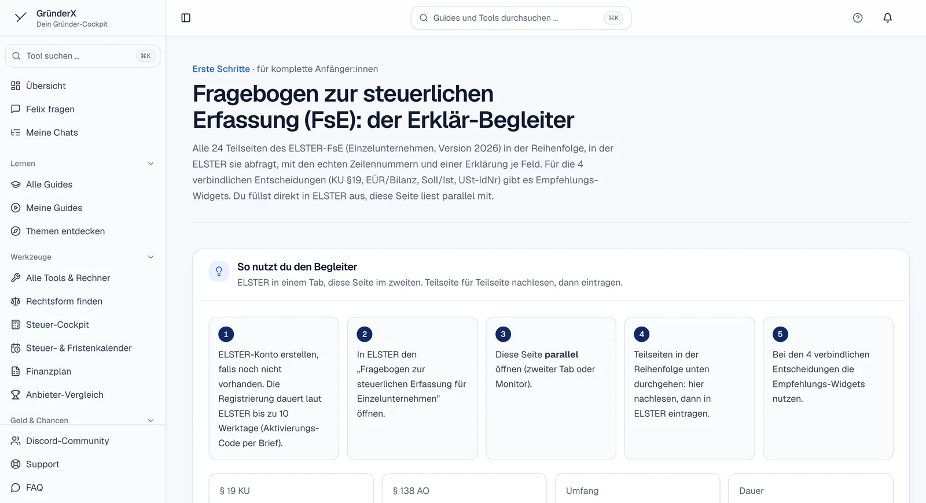Viewport: 926px width, 503px height.
Task: Open Anbieter-Vergleich
Action: pyautogui.click(x=83, y=395)
